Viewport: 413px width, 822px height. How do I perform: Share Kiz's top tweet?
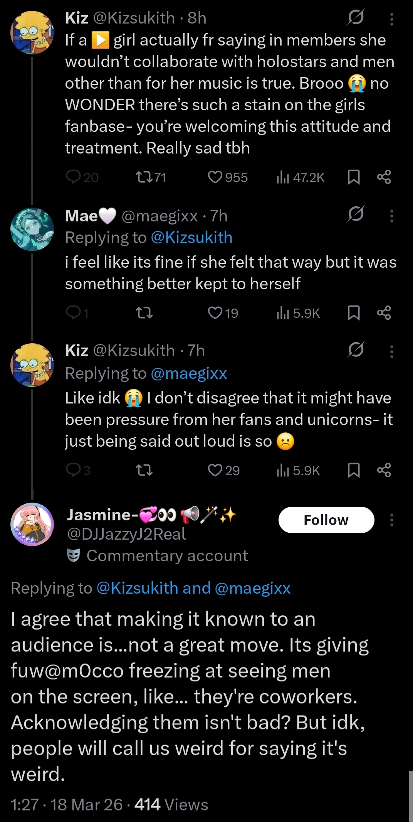(384, 177)
